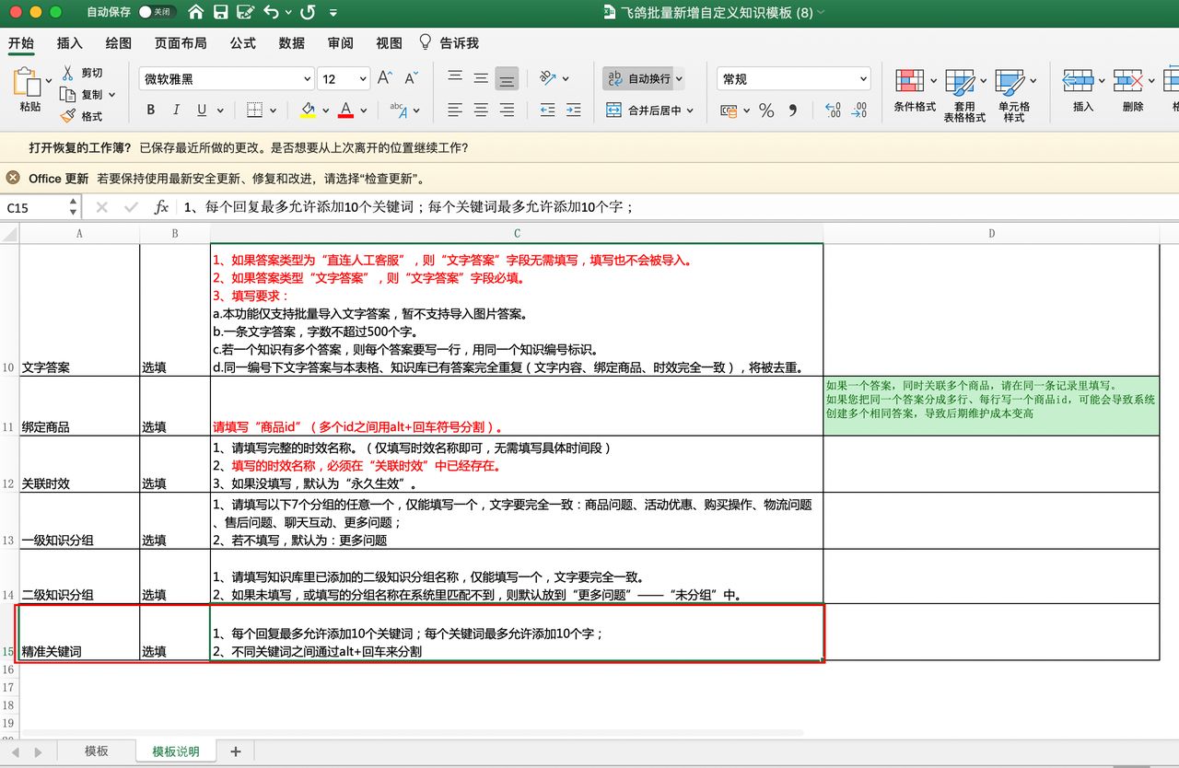This screenshot has height=768, width=1179.
Task: Click the Paste (粘贴) clipboard icon
Action: [x=27, y=83]
